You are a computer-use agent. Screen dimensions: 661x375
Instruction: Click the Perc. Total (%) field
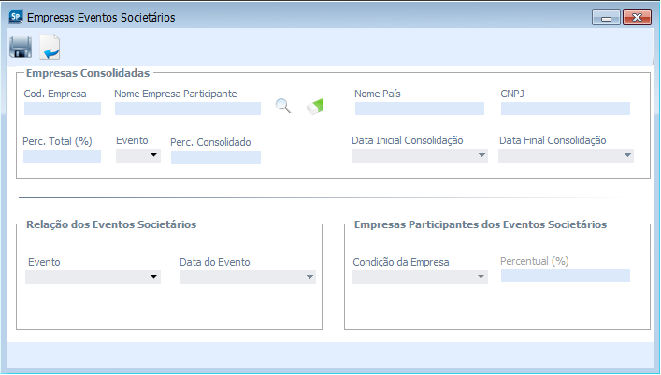(62, 156)
